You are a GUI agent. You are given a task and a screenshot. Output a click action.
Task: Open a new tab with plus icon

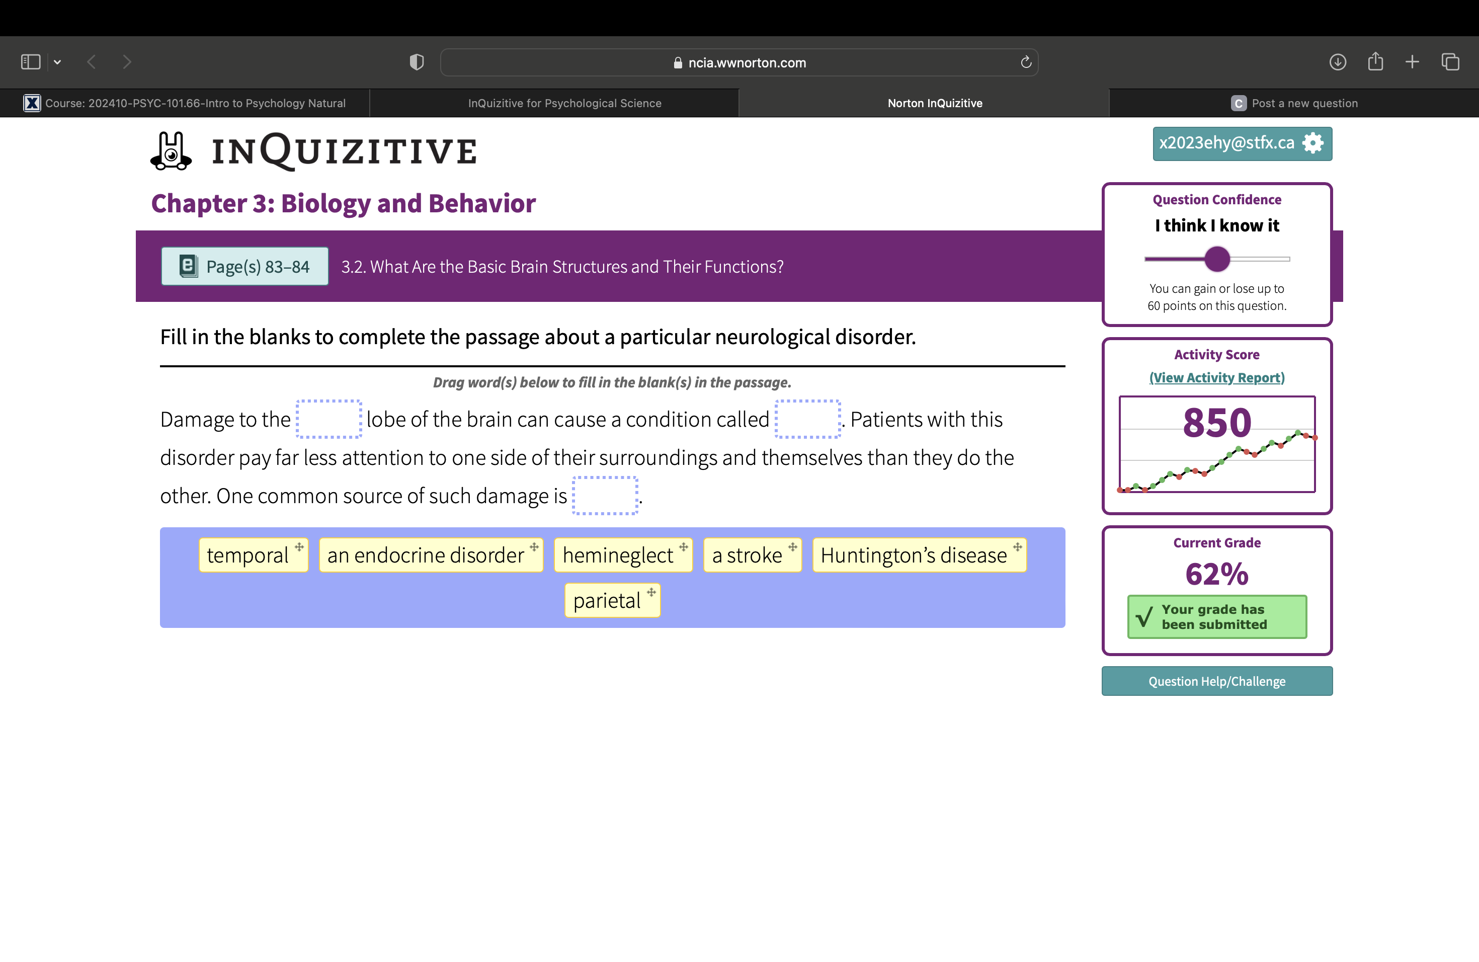(1412, 62)
